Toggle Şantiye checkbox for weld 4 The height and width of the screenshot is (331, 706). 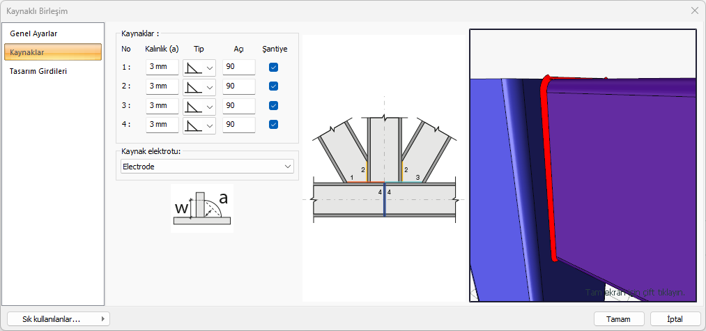click(274, 125)
